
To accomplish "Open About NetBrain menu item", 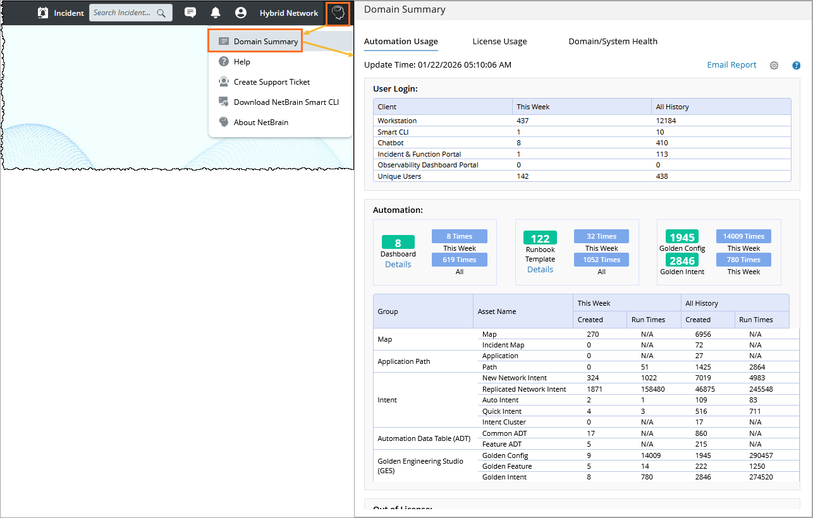I will [x=260, y=123].
